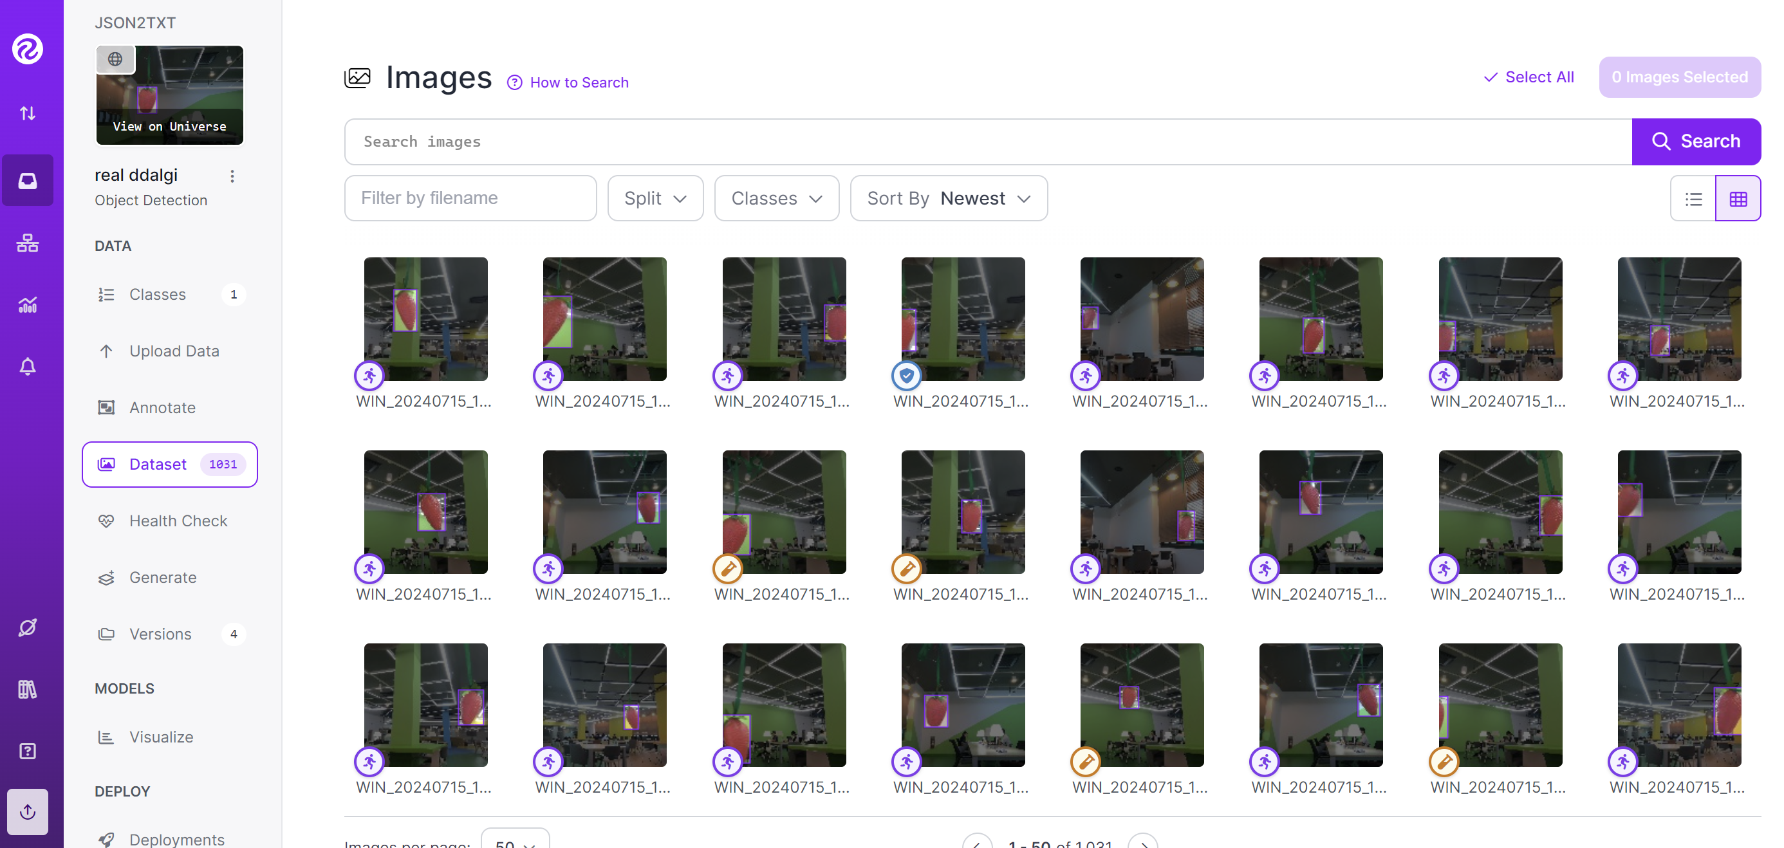
Task: Open the first strawberry image thumbnail
Action: (425, 319)
